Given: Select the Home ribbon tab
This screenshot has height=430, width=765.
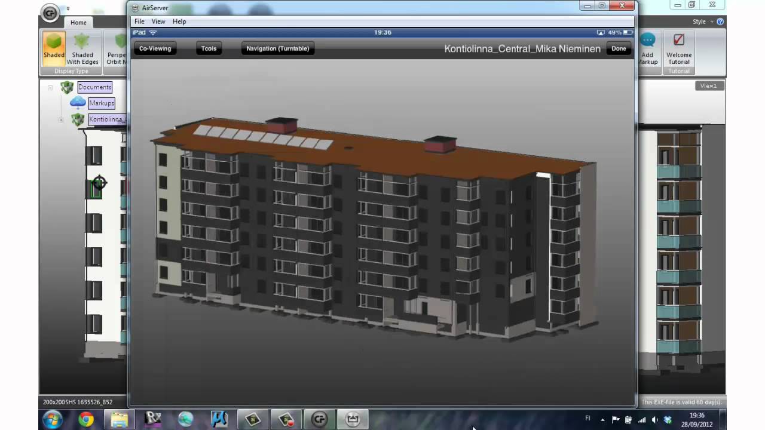Looking at the screenshot, I should pos(78,23).
